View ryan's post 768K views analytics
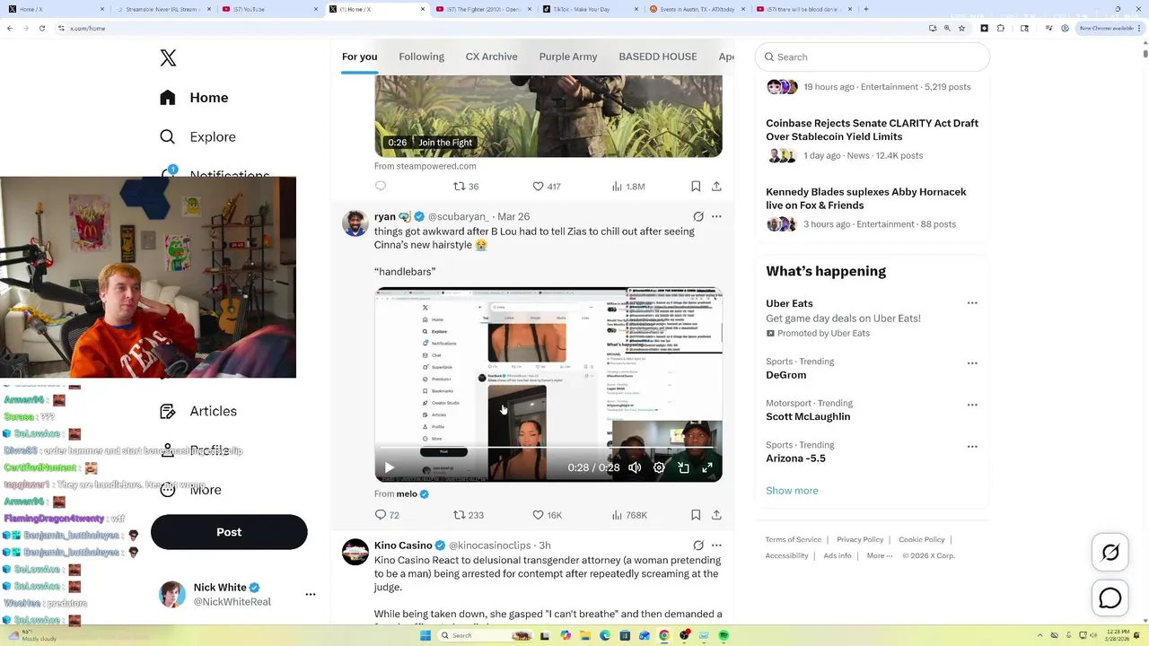 click(628, 515)
